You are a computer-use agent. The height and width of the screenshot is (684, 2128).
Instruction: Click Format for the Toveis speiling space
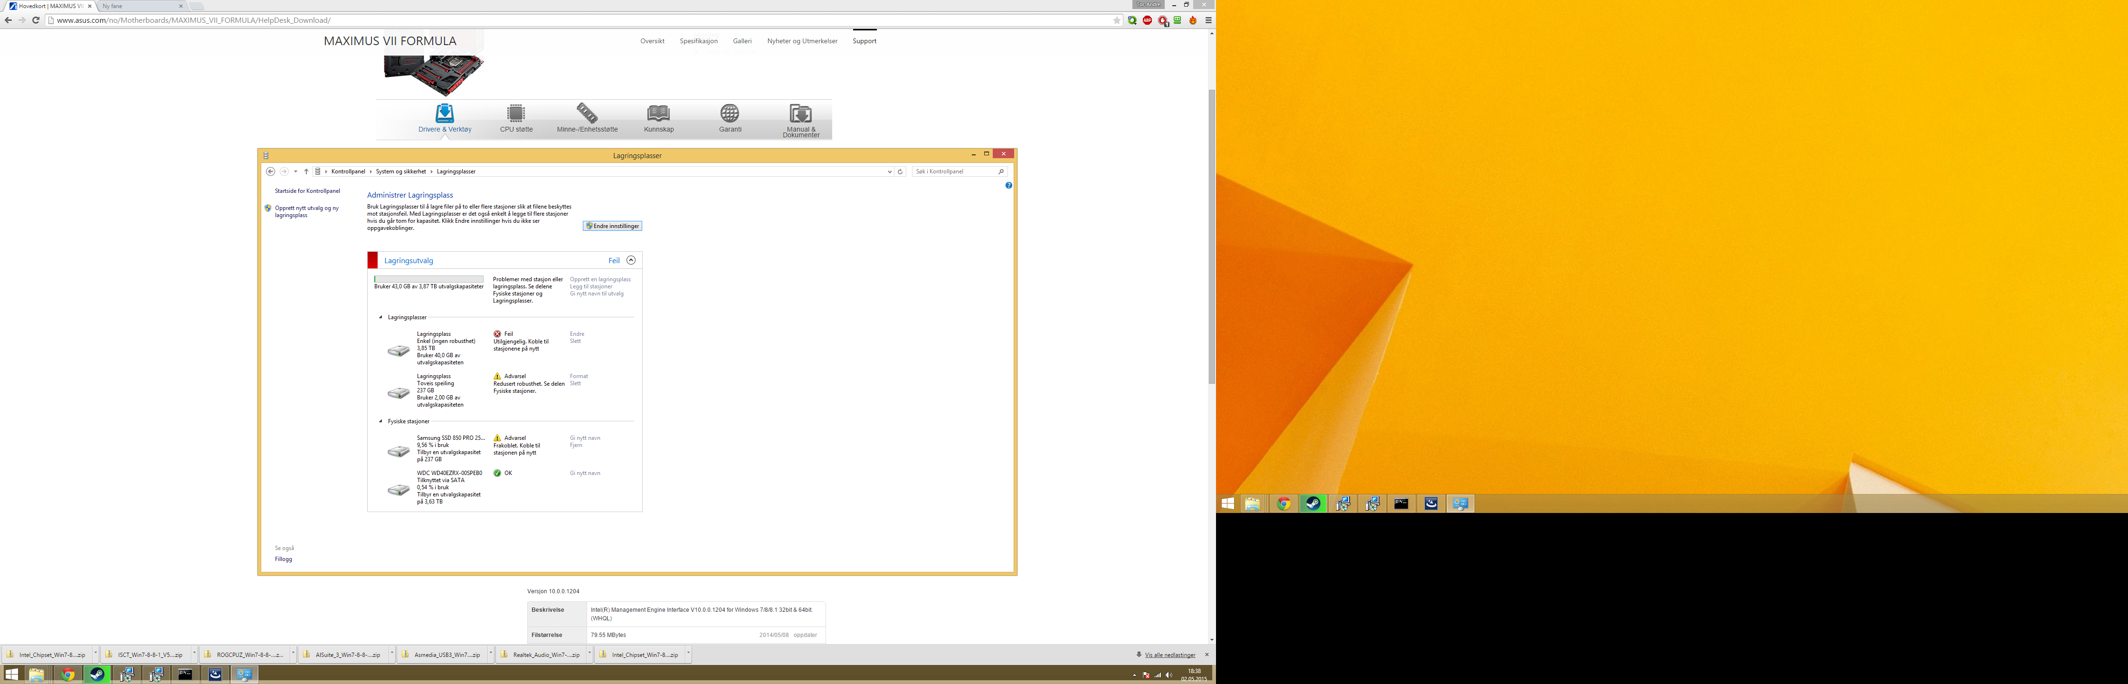578,376
